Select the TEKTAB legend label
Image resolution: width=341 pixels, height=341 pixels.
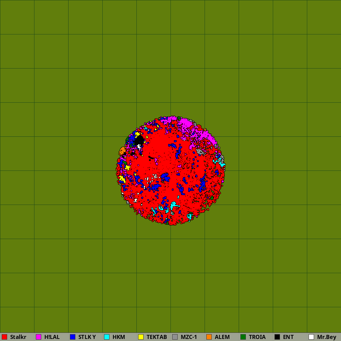tap(157, 337)
